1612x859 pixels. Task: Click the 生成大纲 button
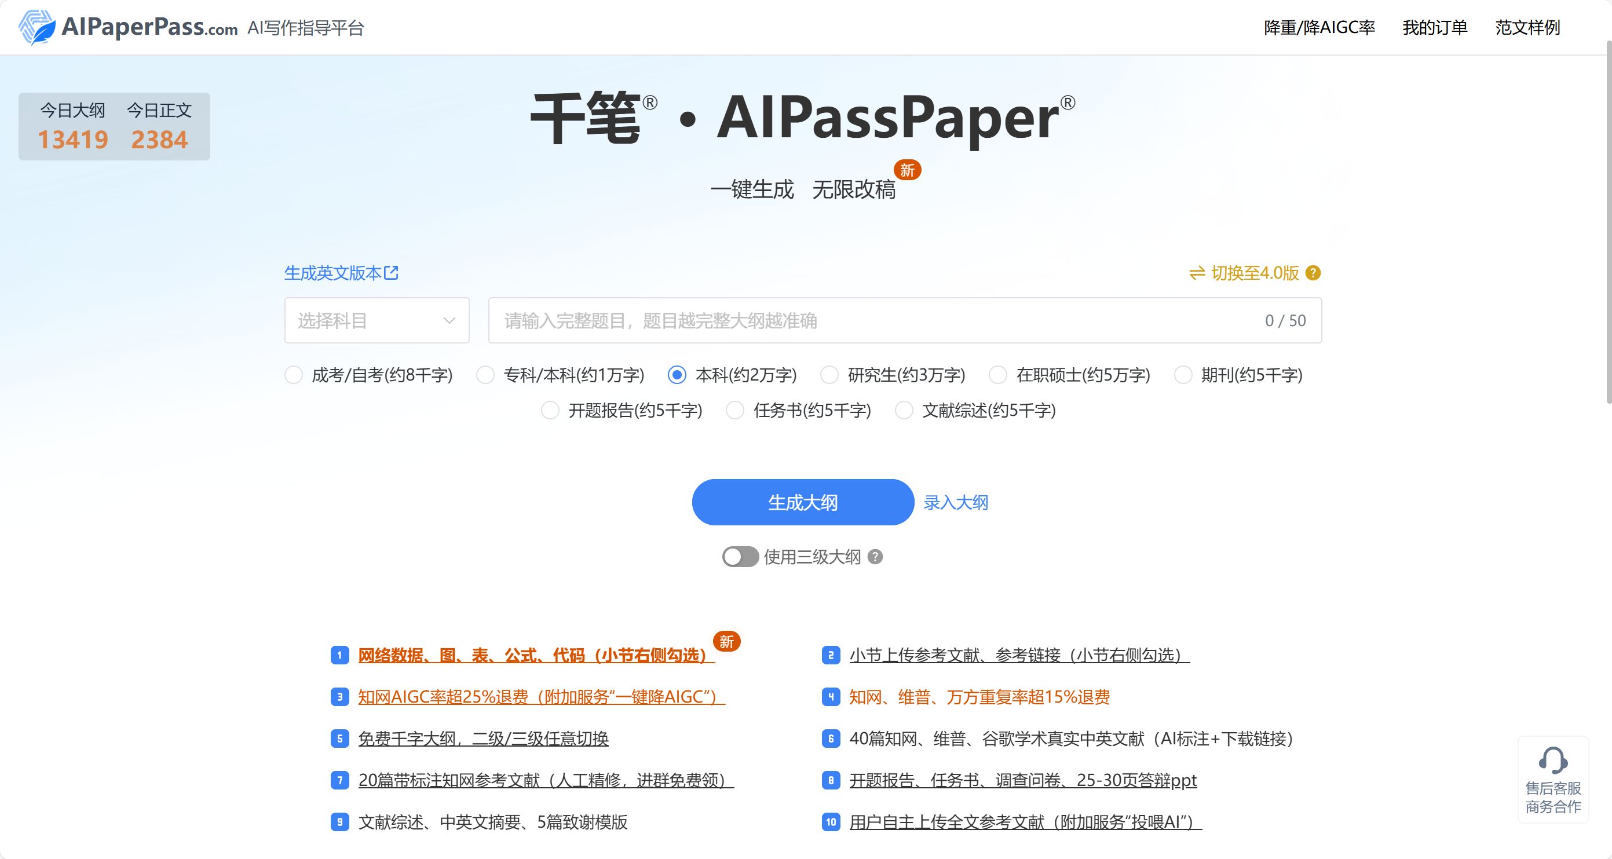click(x=803, y=502)
